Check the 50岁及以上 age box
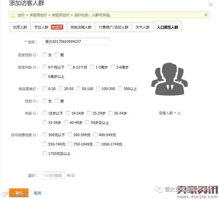219x199 pixels. tap(87, 122)
